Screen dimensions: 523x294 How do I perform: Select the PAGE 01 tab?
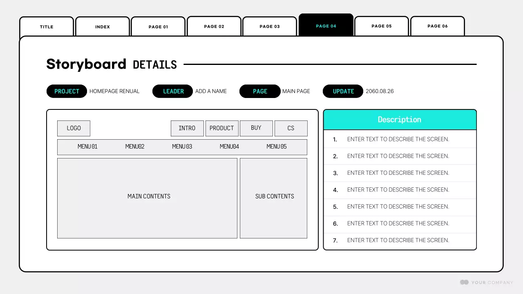[158, 26]
